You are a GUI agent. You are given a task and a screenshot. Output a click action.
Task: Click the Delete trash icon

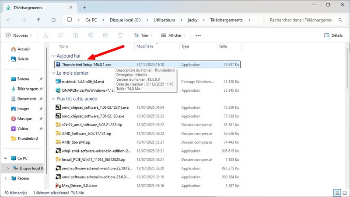point(121,35)
